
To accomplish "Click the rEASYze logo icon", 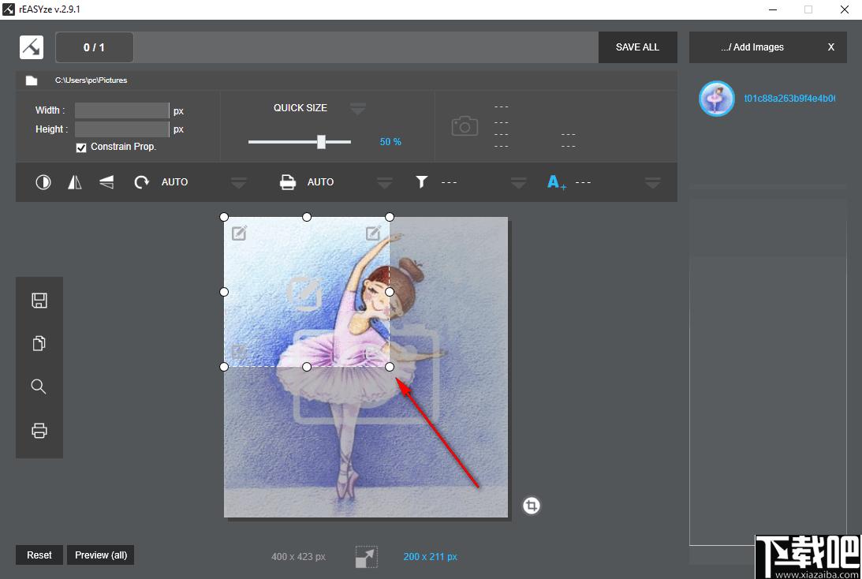I will (32, 47).
